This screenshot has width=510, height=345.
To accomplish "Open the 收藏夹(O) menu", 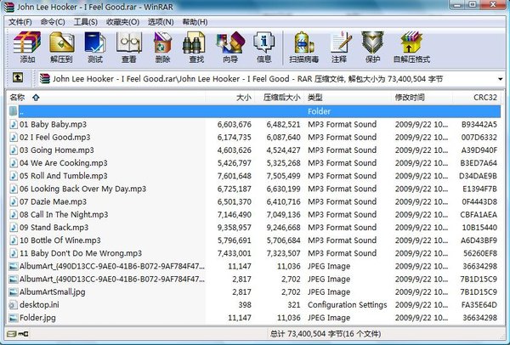I will click(x=122, y=22).
